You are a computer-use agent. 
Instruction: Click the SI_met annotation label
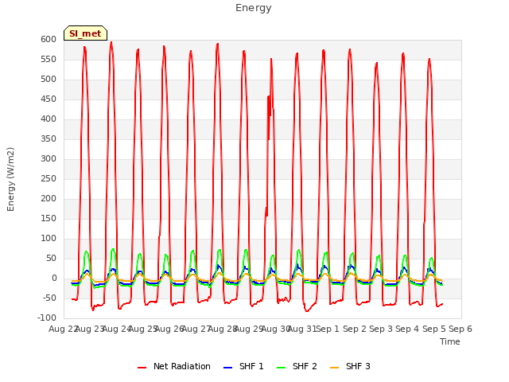[x=85, y=33]
